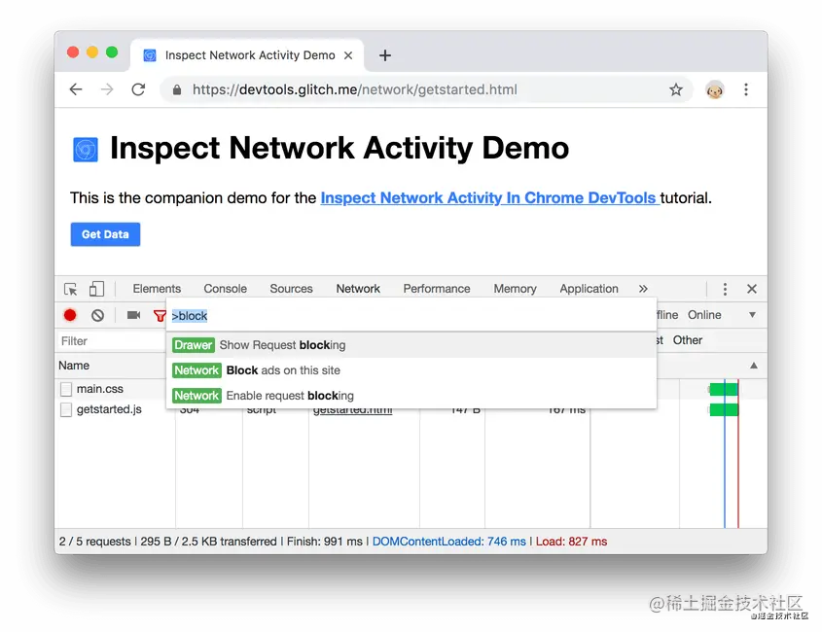Click the getstarted.js waterfall green bar
Screen dimensions: 822x632
(x=724, y=409)
